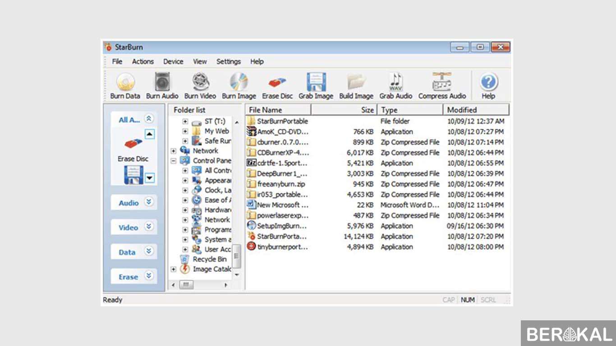Screen dimensions: 616x346
Task: Click the Build Image folder icon
Action: click(x=356, y=82)
